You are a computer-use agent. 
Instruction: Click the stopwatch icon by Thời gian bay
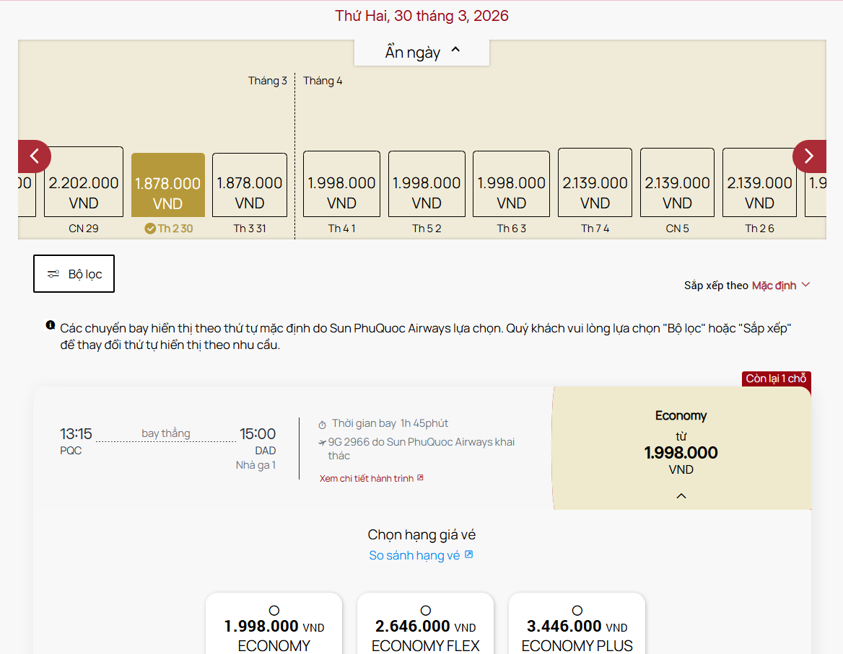pyautogui.click(x=323, y=424)
